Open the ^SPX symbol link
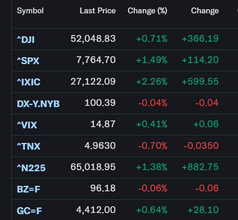 tap(28, 61)
